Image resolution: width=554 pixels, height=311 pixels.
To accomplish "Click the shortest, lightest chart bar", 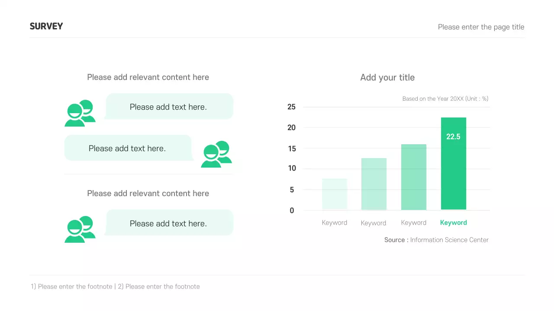I will point(335,194).
